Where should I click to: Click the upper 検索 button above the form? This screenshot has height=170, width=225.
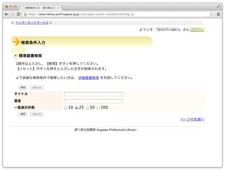pyautogui.click(x=23, y=87)
